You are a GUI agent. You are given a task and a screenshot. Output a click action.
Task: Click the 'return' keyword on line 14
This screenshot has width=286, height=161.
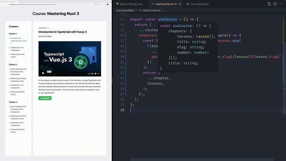pos(141,25)
